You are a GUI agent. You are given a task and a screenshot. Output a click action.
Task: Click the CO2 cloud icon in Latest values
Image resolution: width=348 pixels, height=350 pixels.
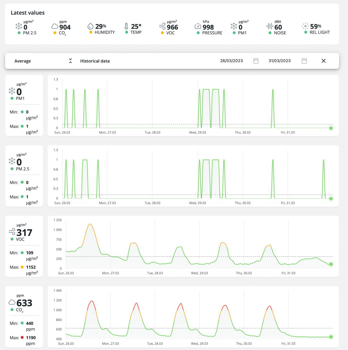(55, 26)
